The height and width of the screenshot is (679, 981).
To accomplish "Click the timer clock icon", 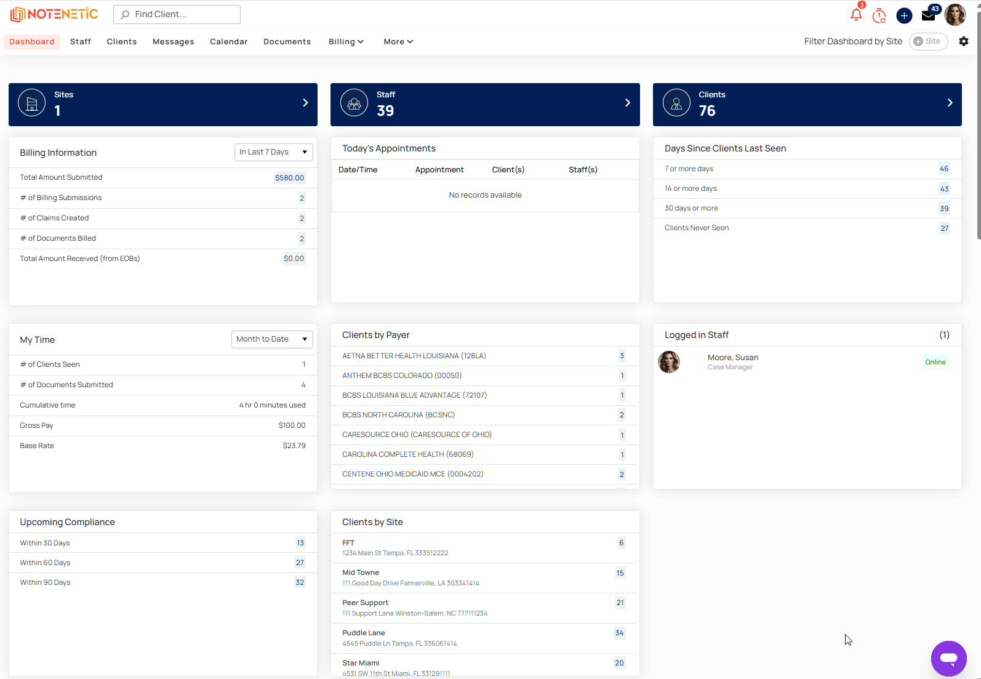I will pos(879,15).
